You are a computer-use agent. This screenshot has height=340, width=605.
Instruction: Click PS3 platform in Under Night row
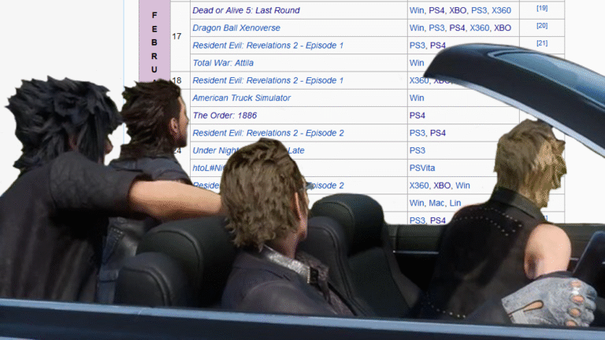[x=417, y=150]
